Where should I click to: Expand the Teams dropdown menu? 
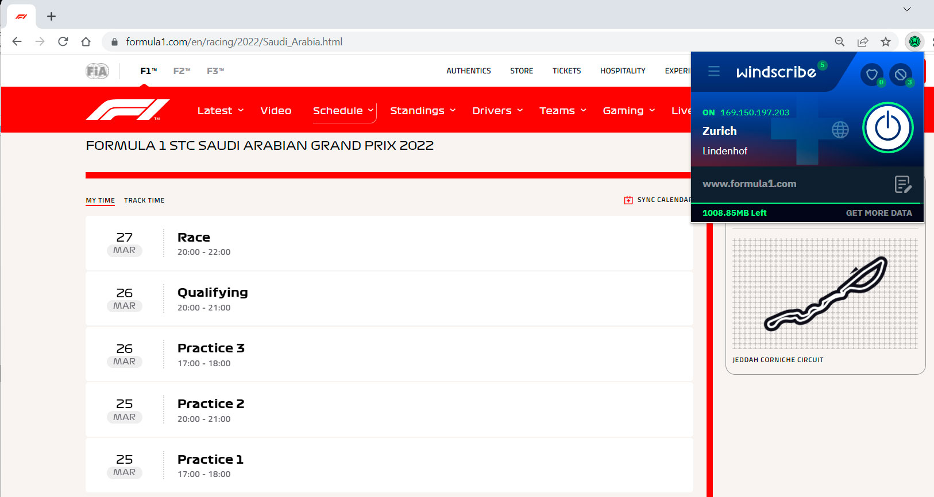[563, 111]
